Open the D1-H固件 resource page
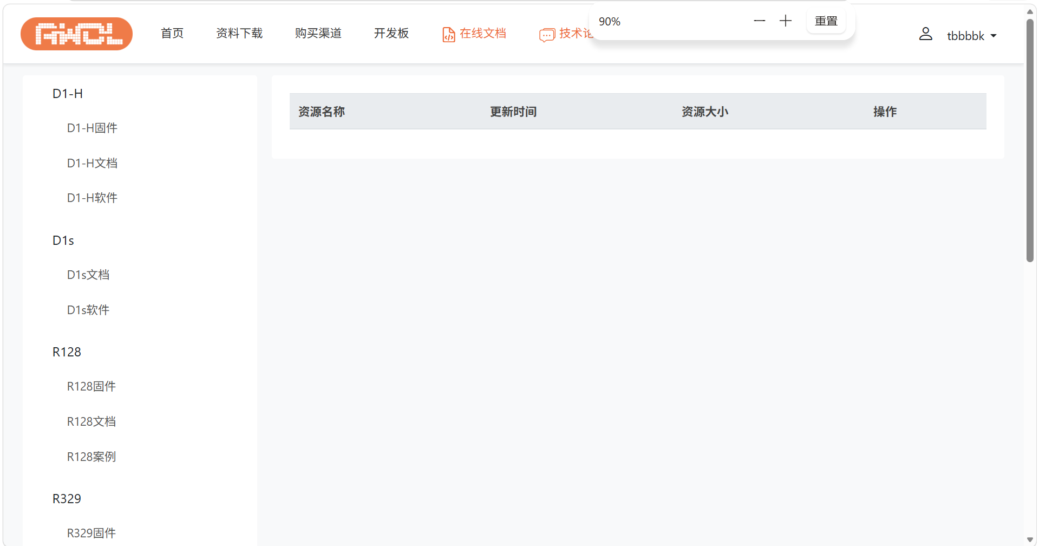 click(92, 128)
